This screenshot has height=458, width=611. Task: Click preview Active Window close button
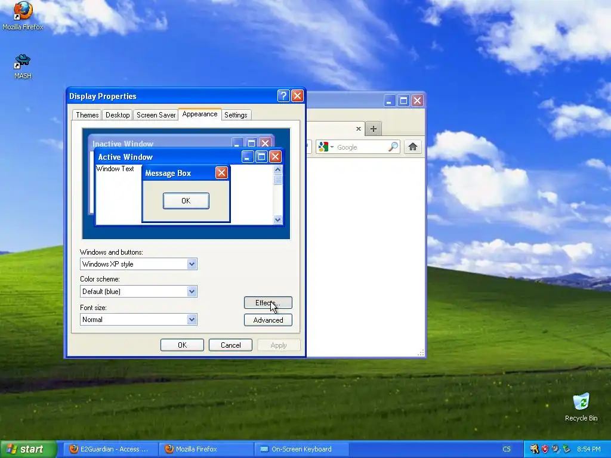275,157
